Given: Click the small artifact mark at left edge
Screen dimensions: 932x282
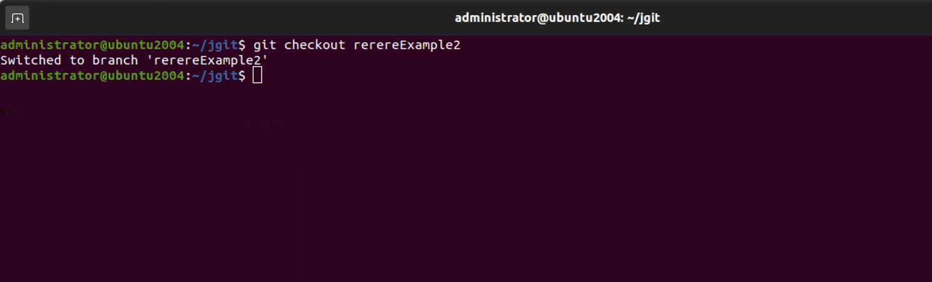Looking at the screenshot, I should (x=11, y=112).
